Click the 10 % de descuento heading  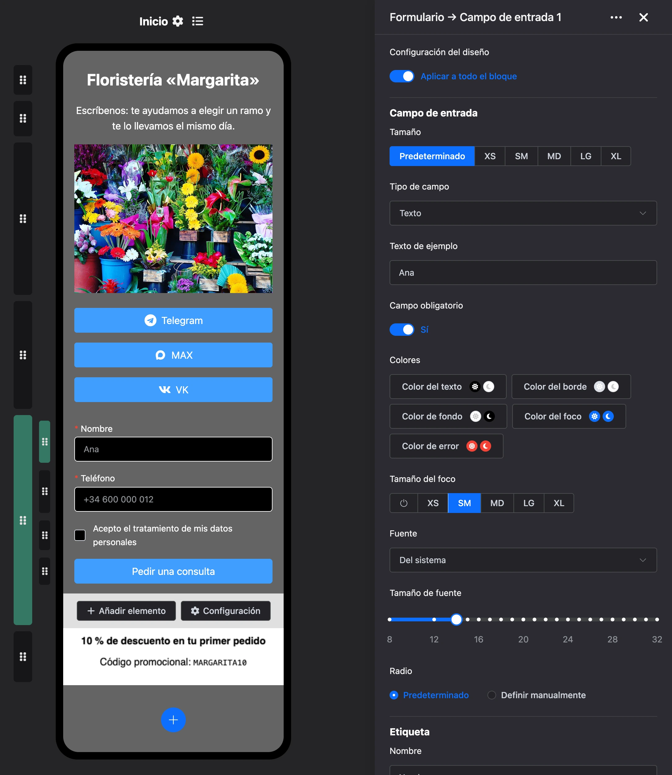pos(173,641)
